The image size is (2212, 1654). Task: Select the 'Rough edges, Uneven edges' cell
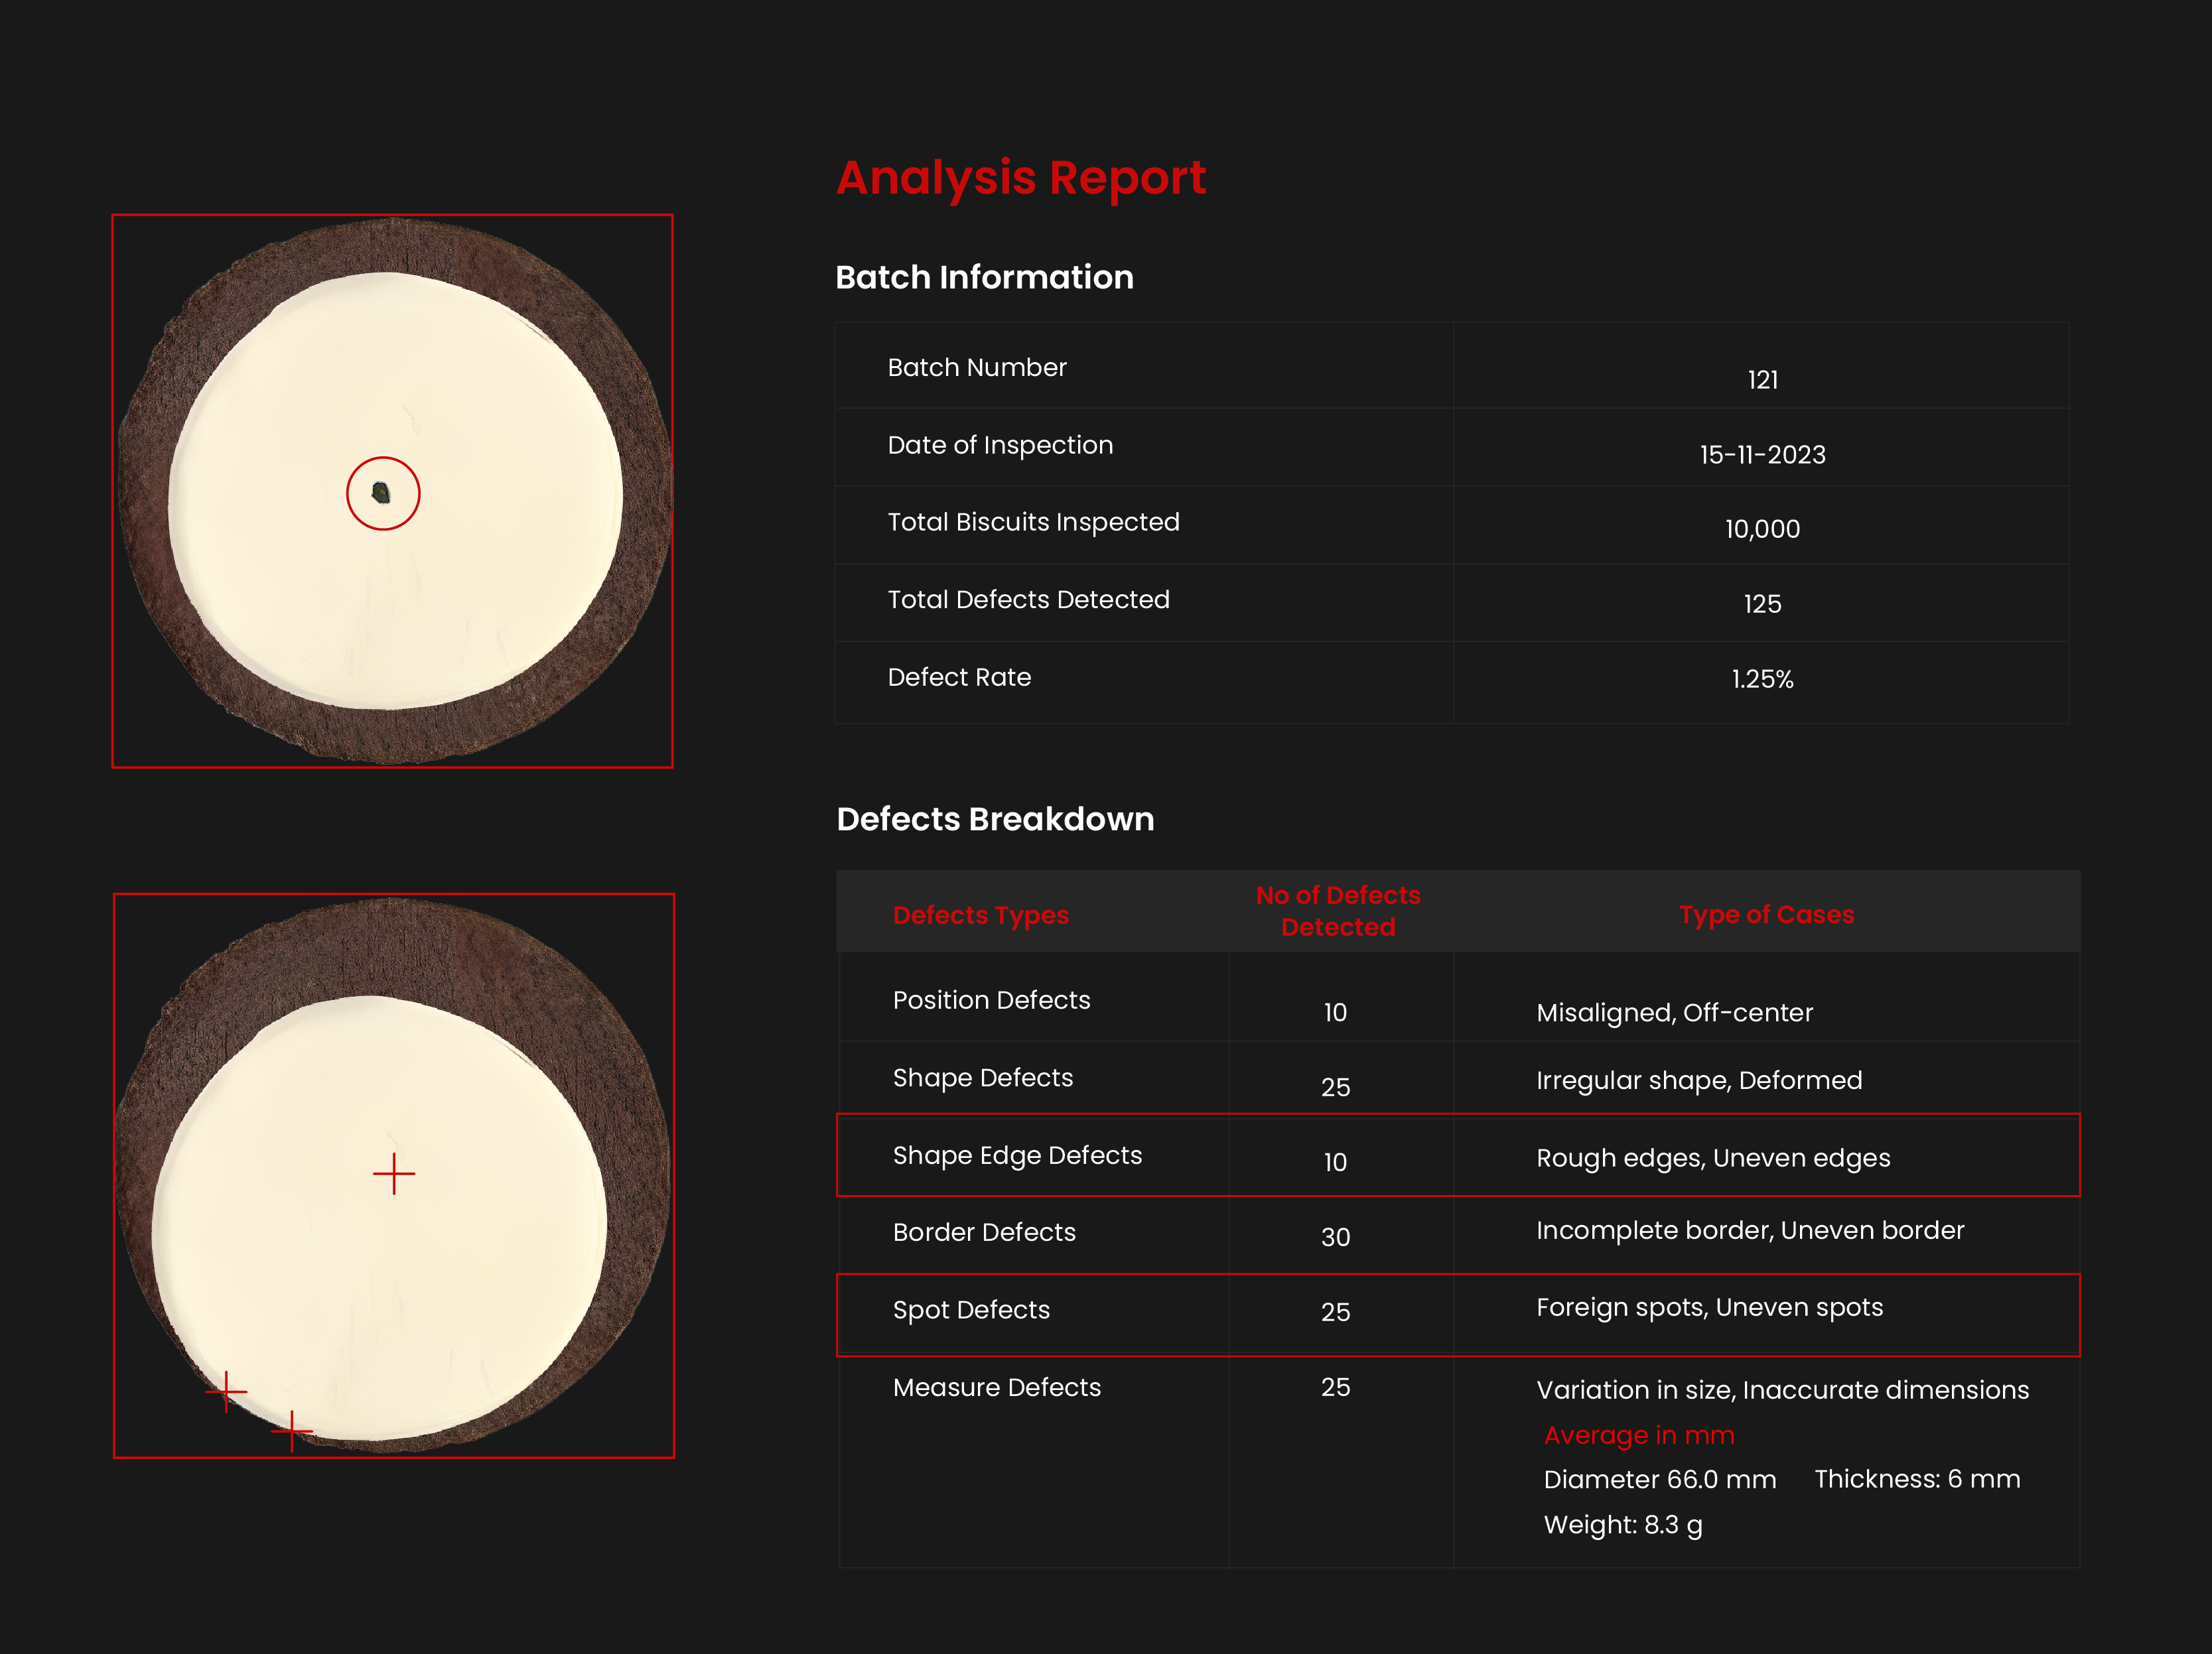click(x=1713, y=1159)
